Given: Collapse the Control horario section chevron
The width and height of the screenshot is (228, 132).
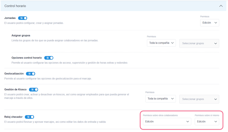Looking at the screenshot, I should 221,6.
